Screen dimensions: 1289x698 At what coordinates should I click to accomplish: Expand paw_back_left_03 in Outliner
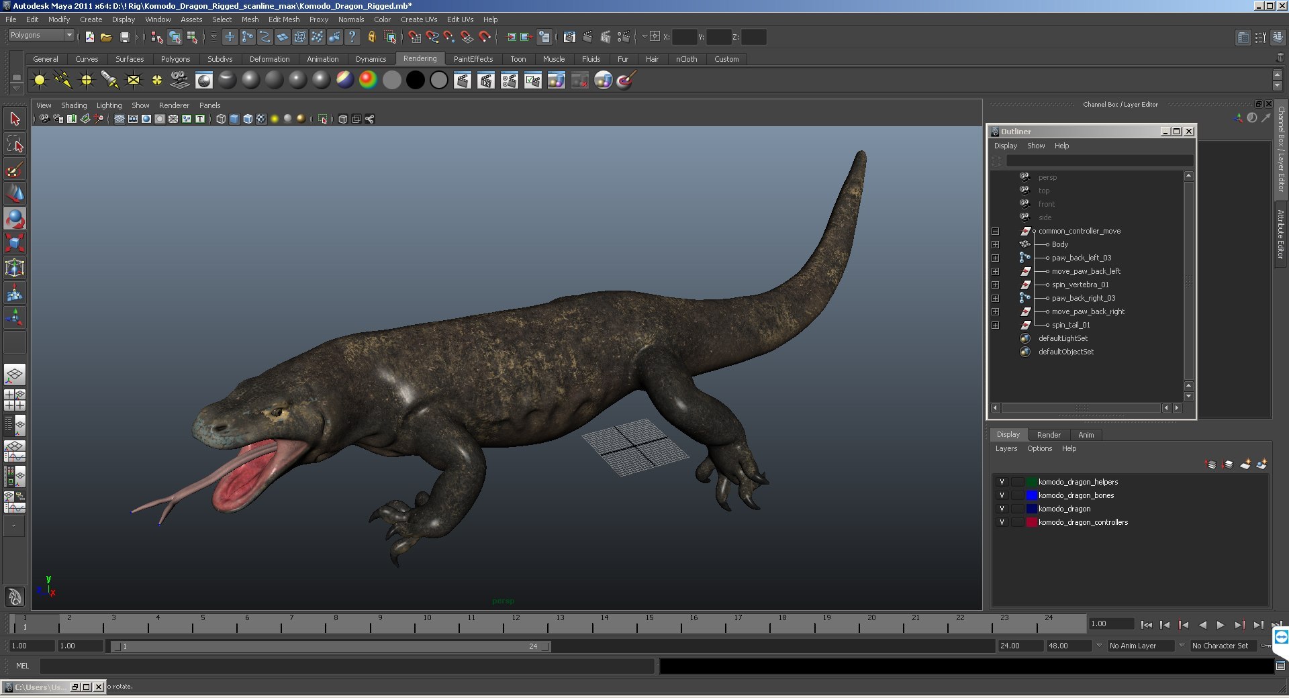coord(996,258)
